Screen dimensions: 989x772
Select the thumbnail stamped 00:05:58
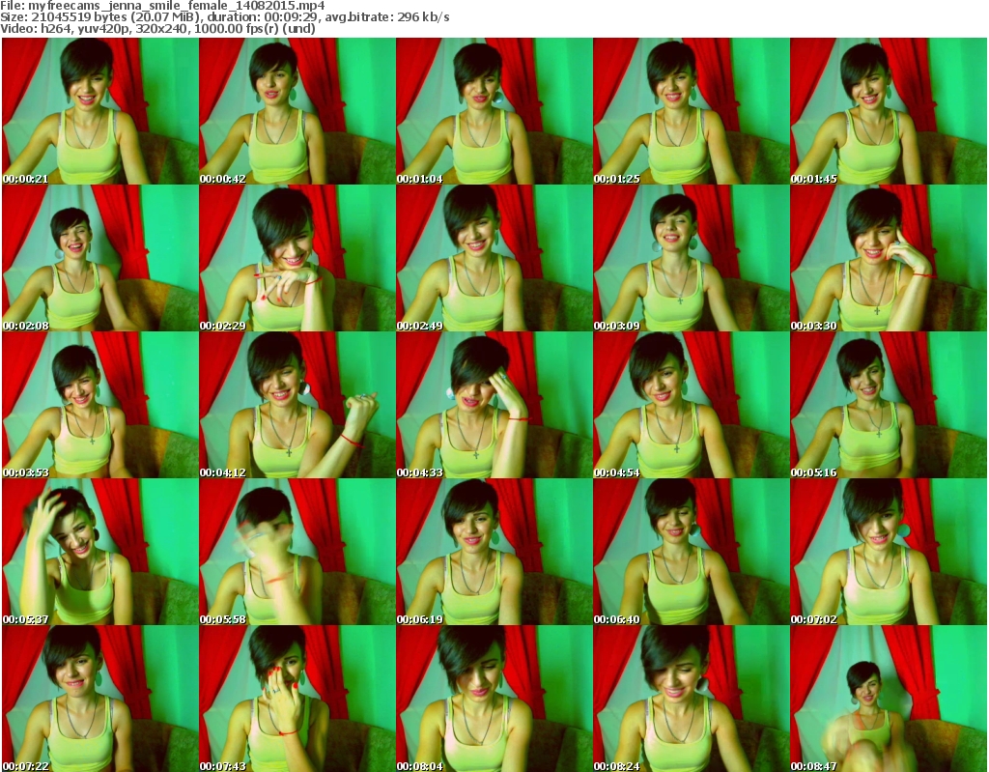[297, 553]
